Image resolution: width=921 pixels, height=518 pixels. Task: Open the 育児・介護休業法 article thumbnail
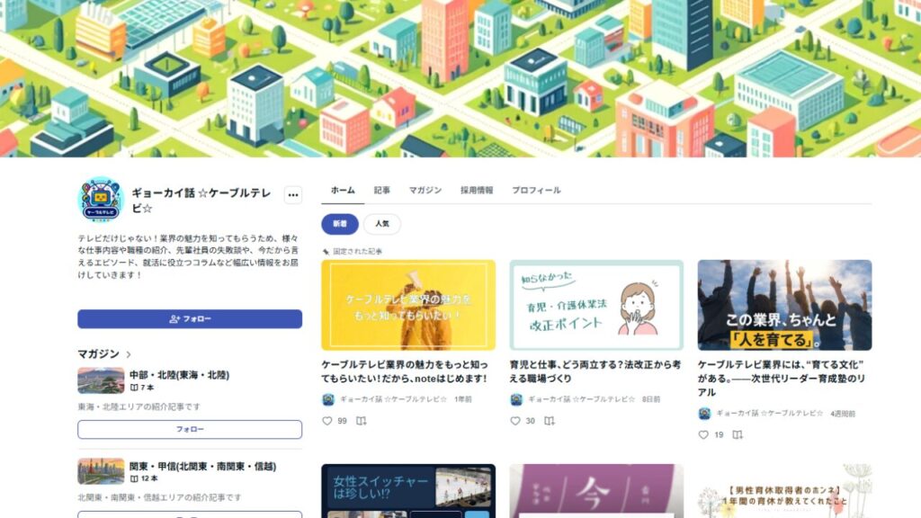pos(596,306)
